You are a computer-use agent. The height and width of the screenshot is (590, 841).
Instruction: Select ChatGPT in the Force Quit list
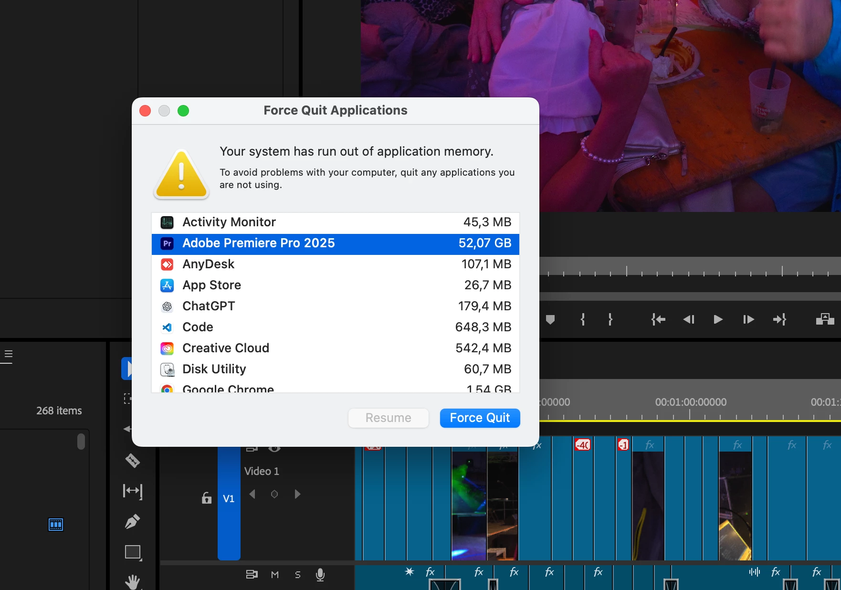tap(335, 306)
